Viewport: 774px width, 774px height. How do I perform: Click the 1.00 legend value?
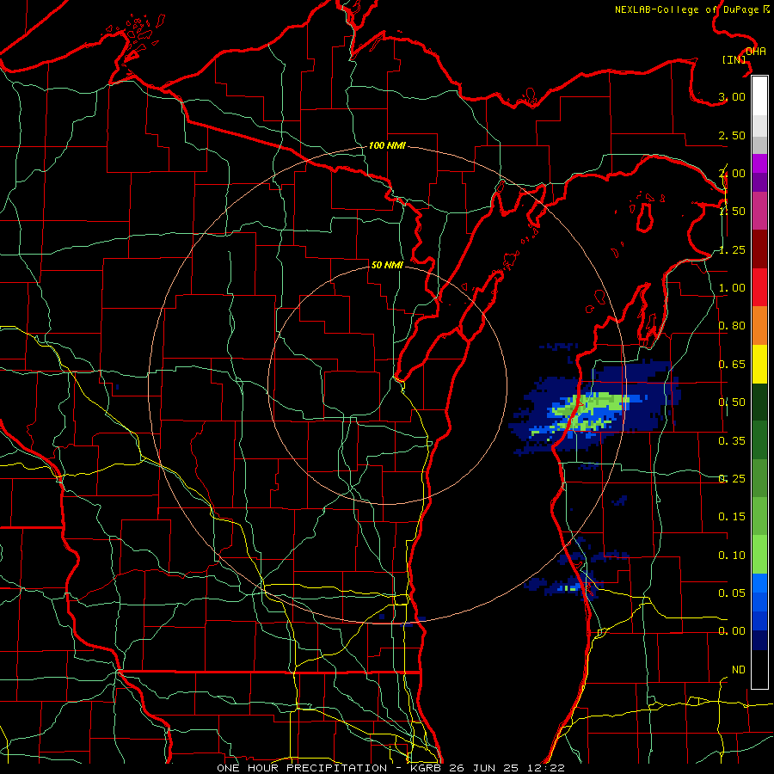(732, 288)
